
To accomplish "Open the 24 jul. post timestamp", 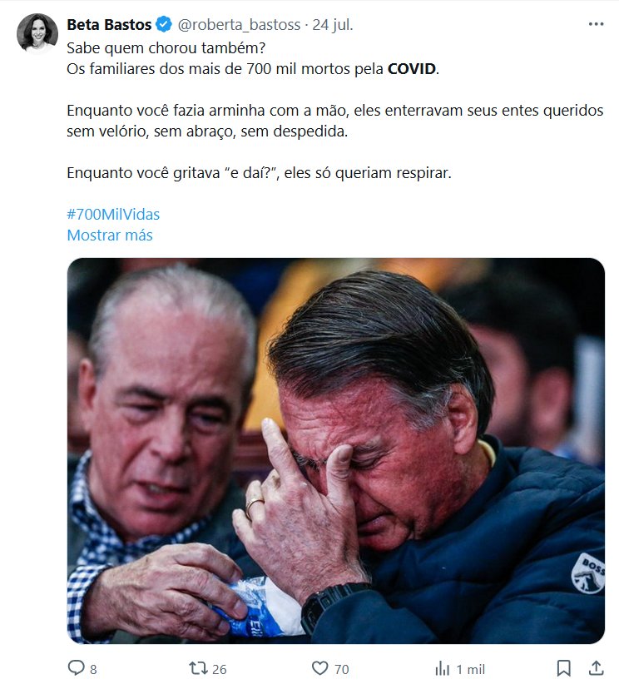I will click(333, 25).
